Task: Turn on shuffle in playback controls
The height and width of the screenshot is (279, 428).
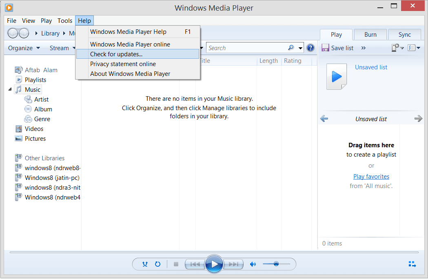Action: [x=145, y=264]
